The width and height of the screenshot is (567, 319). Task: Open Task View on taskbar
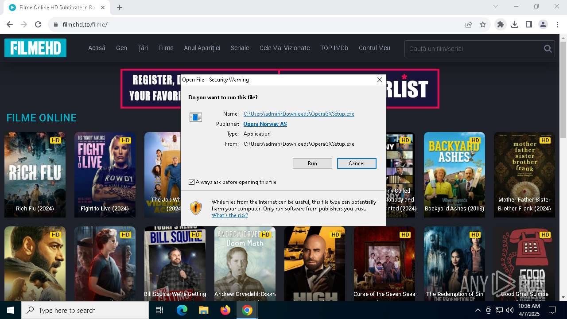(159, 310)
